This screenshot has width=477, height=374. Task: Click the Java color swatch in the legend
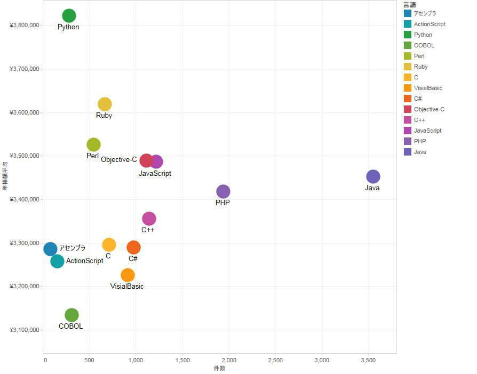tap(408, 152)
